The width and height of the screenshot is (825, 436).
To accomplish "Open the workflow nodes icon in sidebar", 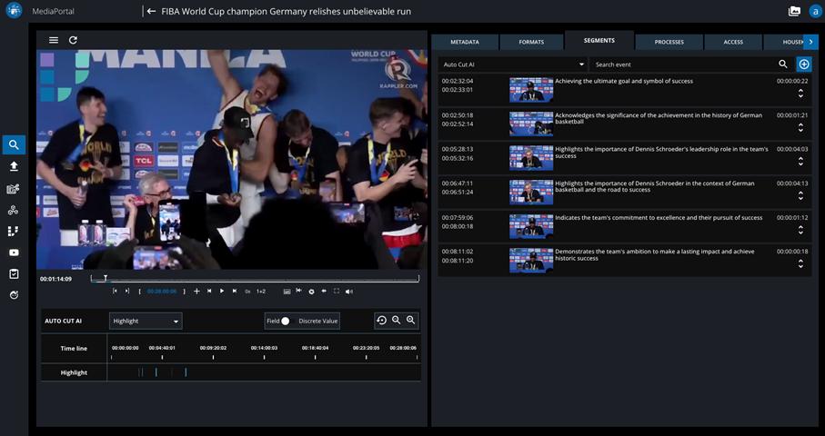I will pos(14,210).
